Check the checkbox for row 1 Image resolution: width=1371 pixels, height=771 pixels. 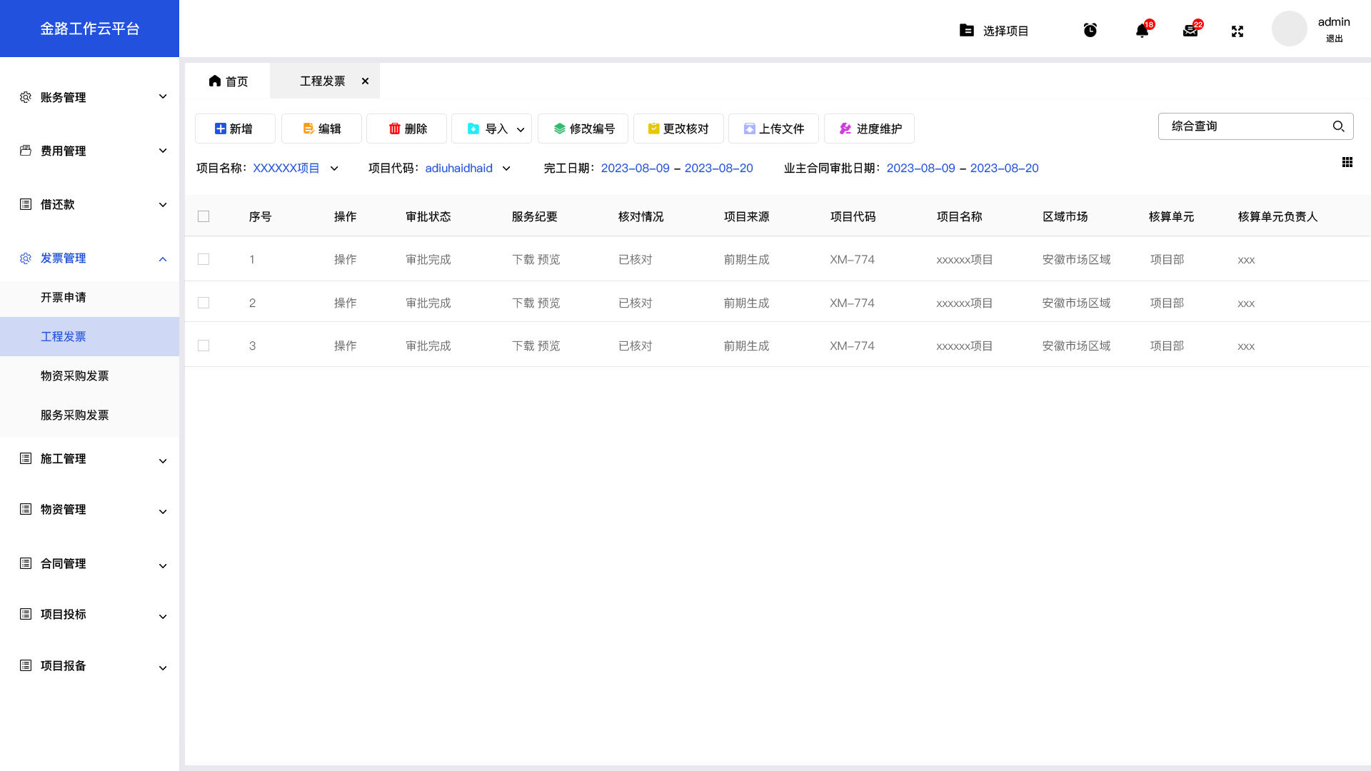click(x=204, y=259)
